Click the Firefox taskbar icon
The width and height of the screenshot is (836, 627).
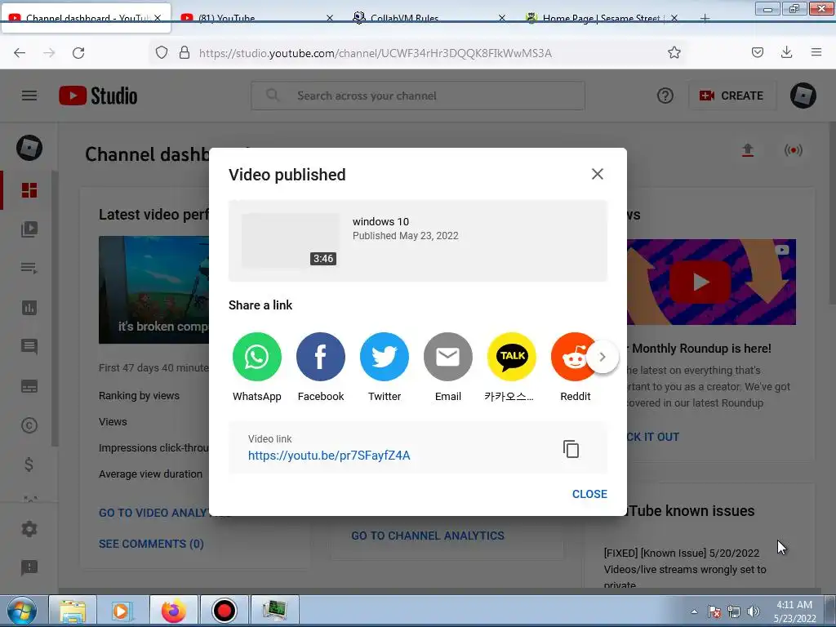174,611
